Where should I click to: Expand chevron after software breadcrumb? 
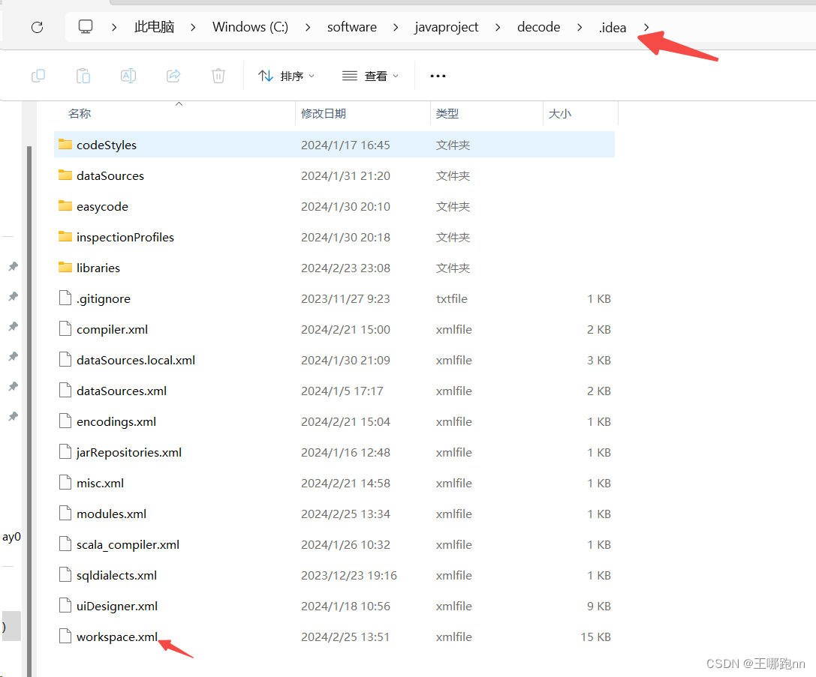[x=396, y=27]
